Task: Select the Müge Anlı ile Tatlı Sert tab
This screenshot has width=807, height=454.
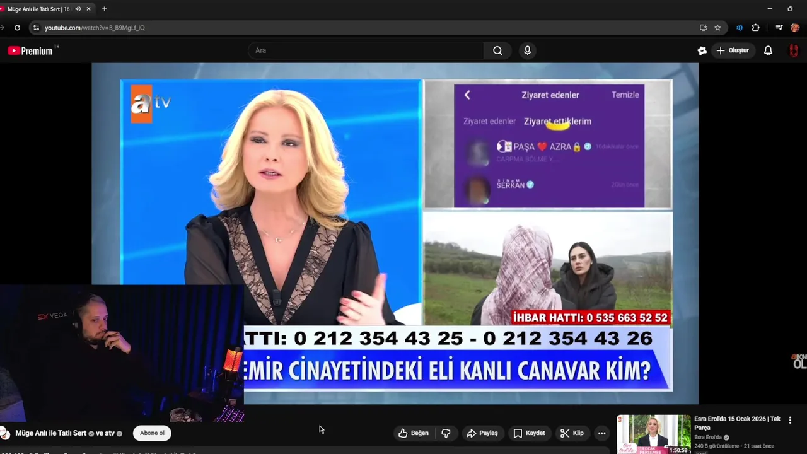Action: [x=38, y=9]
